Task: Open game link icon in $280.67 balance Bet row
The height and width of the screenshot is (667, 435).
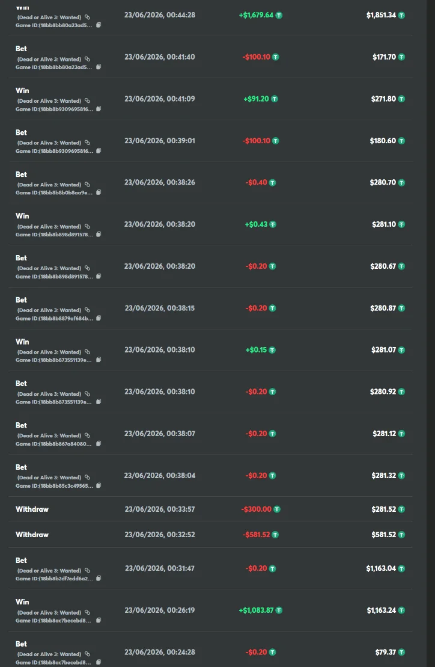Action: (x=87, y=268)
